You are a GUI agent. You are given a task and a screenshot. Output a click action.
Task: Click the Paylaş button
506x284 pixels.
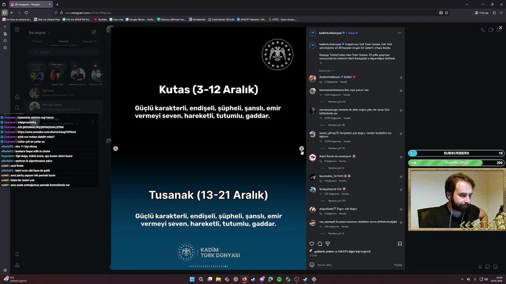point(398,265)
